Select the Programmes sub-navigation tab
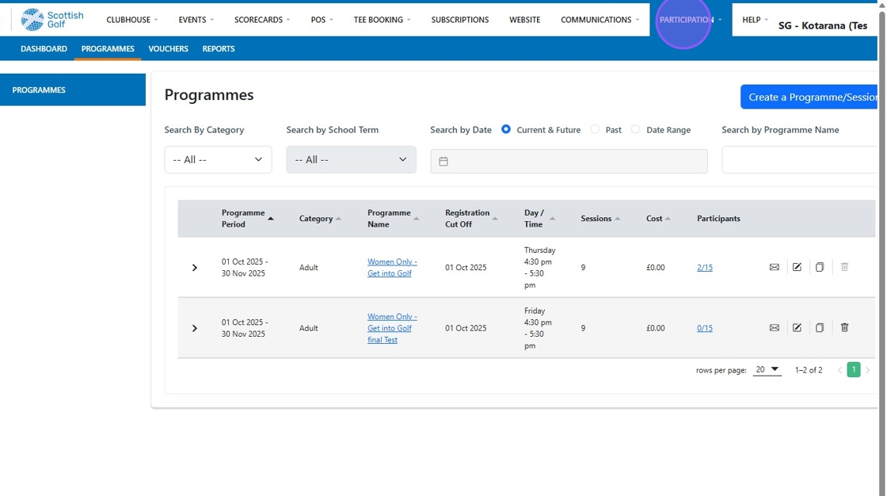 pos(108,48)
